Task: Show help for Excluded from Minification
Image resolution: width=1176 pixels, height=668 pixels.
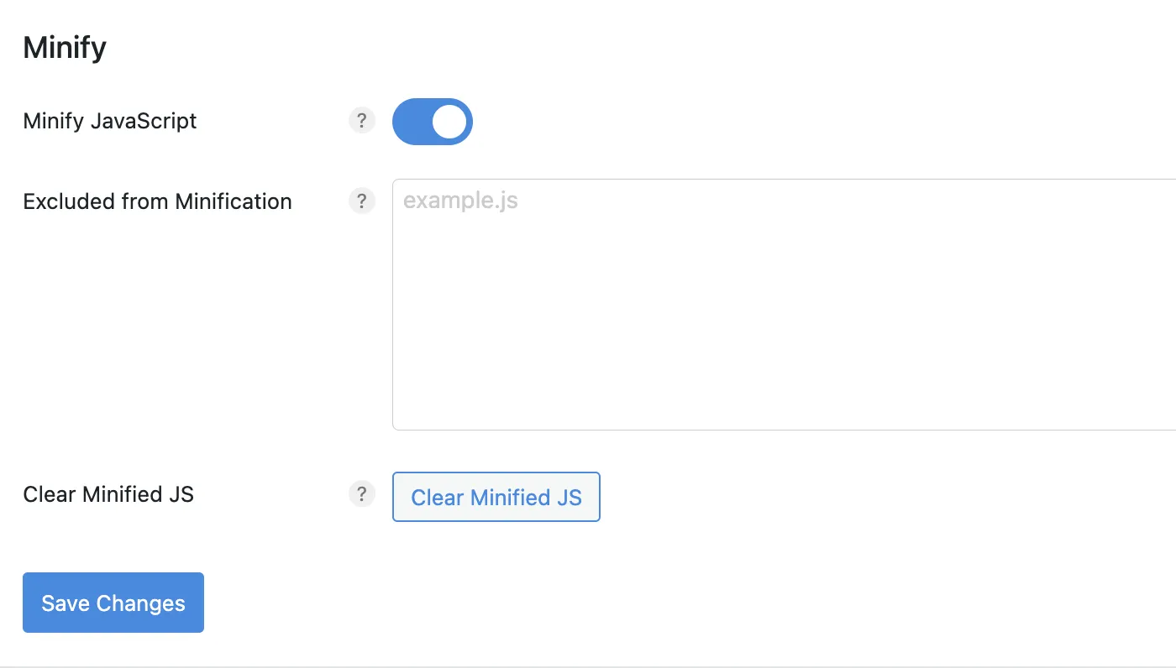Action: click(x=361, y=201)
